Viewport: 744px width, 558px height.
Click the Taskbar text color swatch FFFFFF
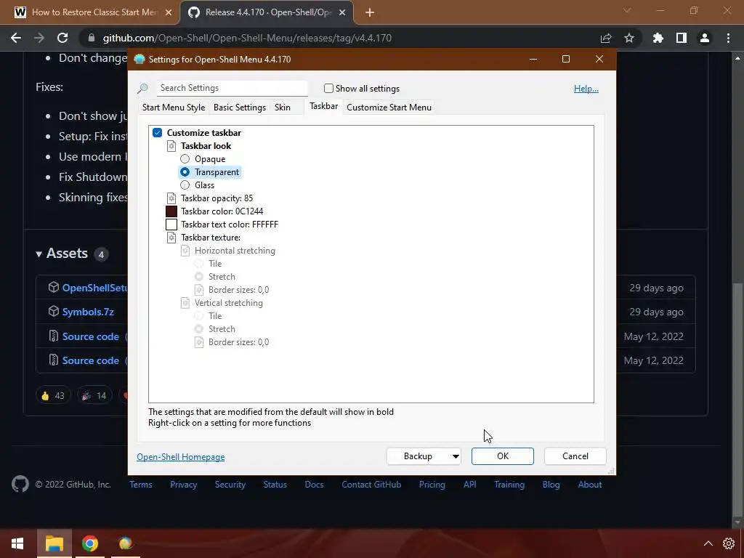pyautogui.click(x=171, y=225)
